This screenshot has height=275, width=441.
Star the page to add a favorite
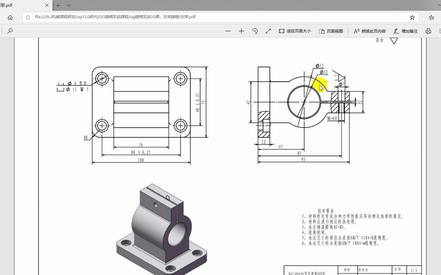pyautogui.click(x=412, y=17)
